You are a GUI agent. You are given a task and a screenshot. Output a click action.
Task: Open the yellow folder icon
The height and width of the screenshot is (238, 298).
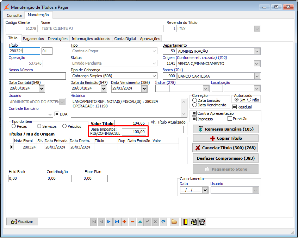pos(174,222)
